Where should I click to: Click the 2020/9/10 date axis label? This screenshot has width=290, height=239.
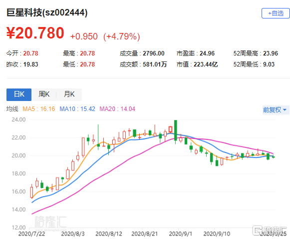217,234
